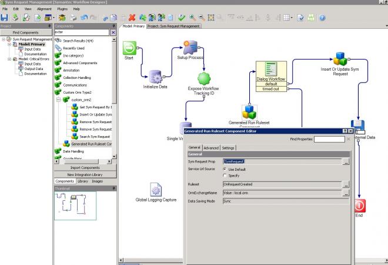This screenshot has width=388, height=265.
Task: Click the document-with-checkmark toolbar icon
Action: click(300, 18)
